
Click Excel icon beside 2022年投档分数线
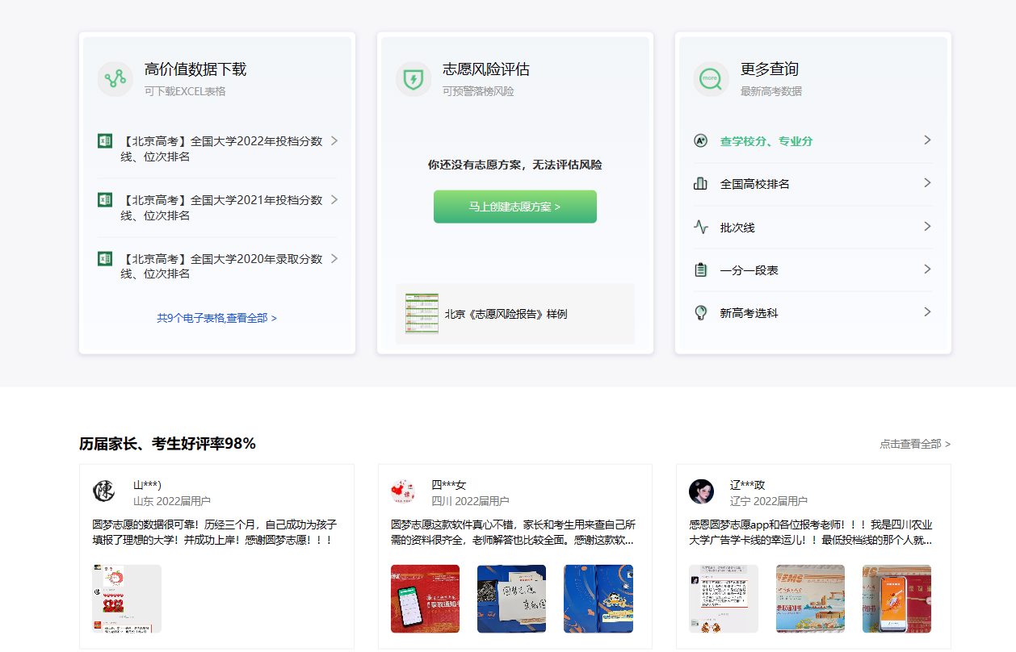click(104, 141)
